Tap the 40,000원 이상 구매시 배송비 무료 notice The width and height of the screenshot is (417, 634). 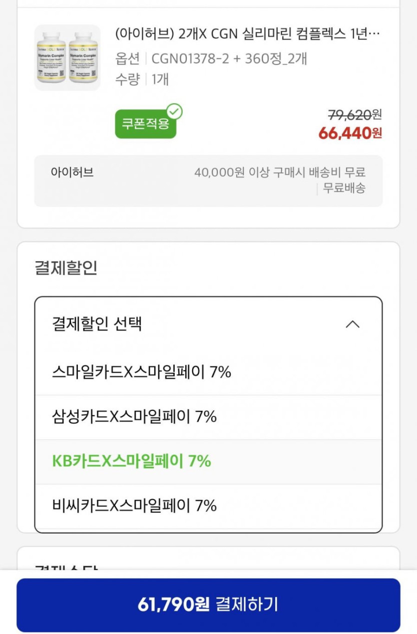pyautogui.click(x=280, y=173)
